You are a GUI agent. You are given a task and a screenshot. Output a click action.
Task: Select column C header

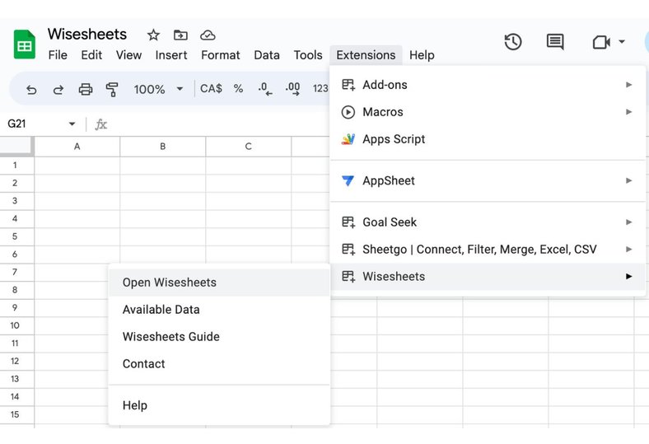249,147
